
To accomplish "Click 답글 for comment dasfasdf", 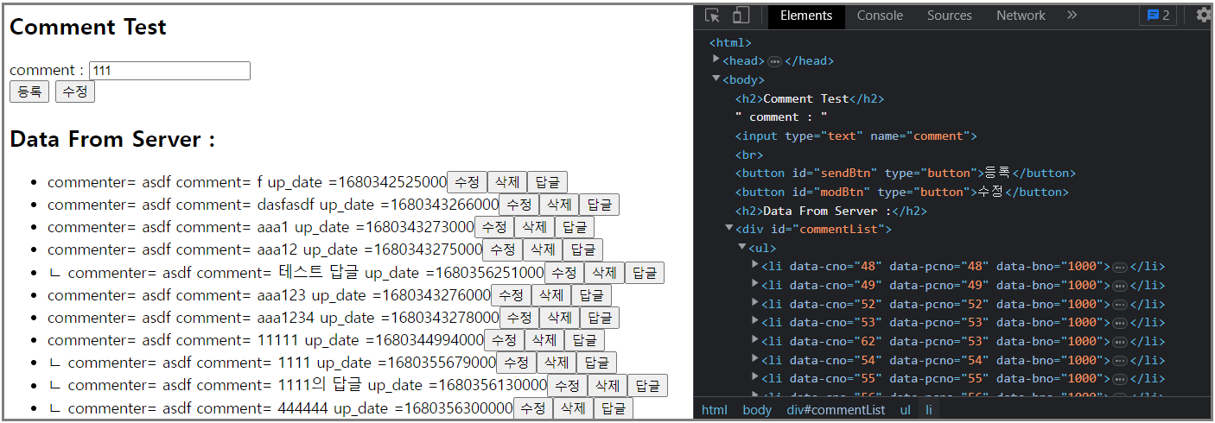I will pyautogui.click(x=600, y=205).
